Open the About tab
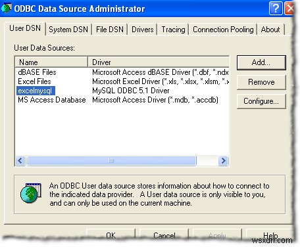Viewport: 300px width, 247px height. coord(270,30)
